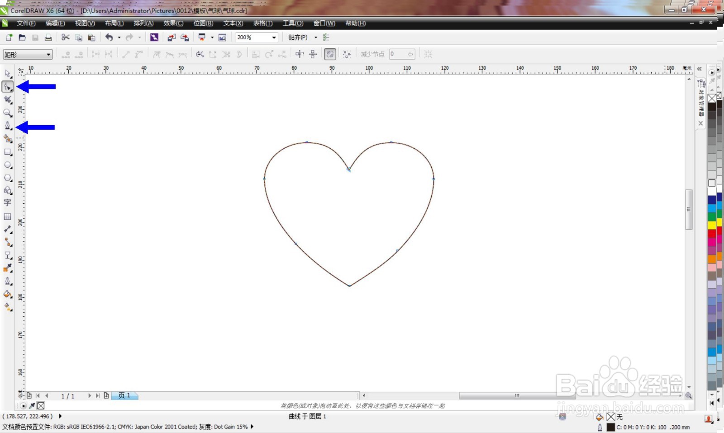Click the 减少节点 value field
Viewport: 724px width, 433px height.
click(x=401, y=54)
